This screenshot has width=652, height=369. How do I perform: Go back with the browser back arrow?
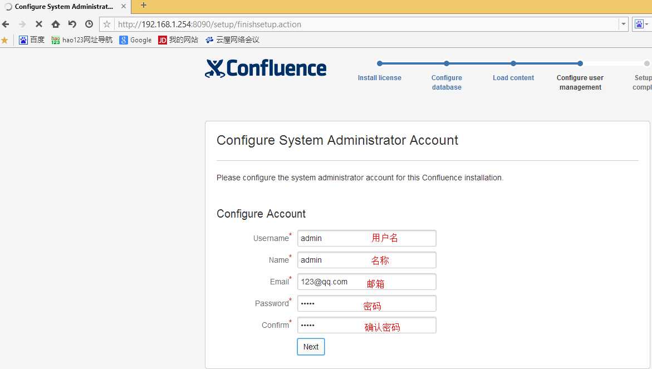[x=6, y=24]
